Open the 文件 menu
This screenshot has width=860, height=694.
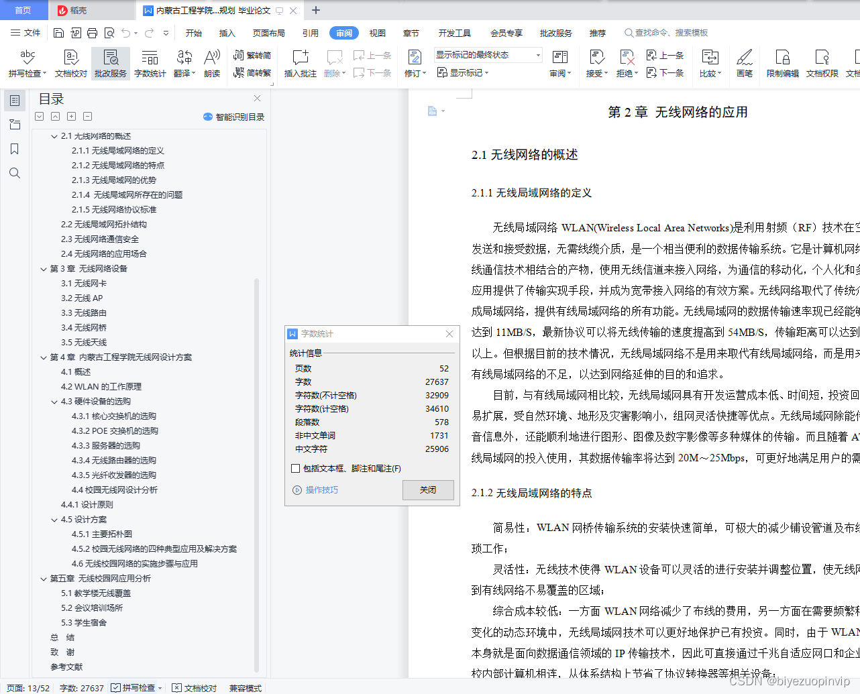(x=25, y=33)
